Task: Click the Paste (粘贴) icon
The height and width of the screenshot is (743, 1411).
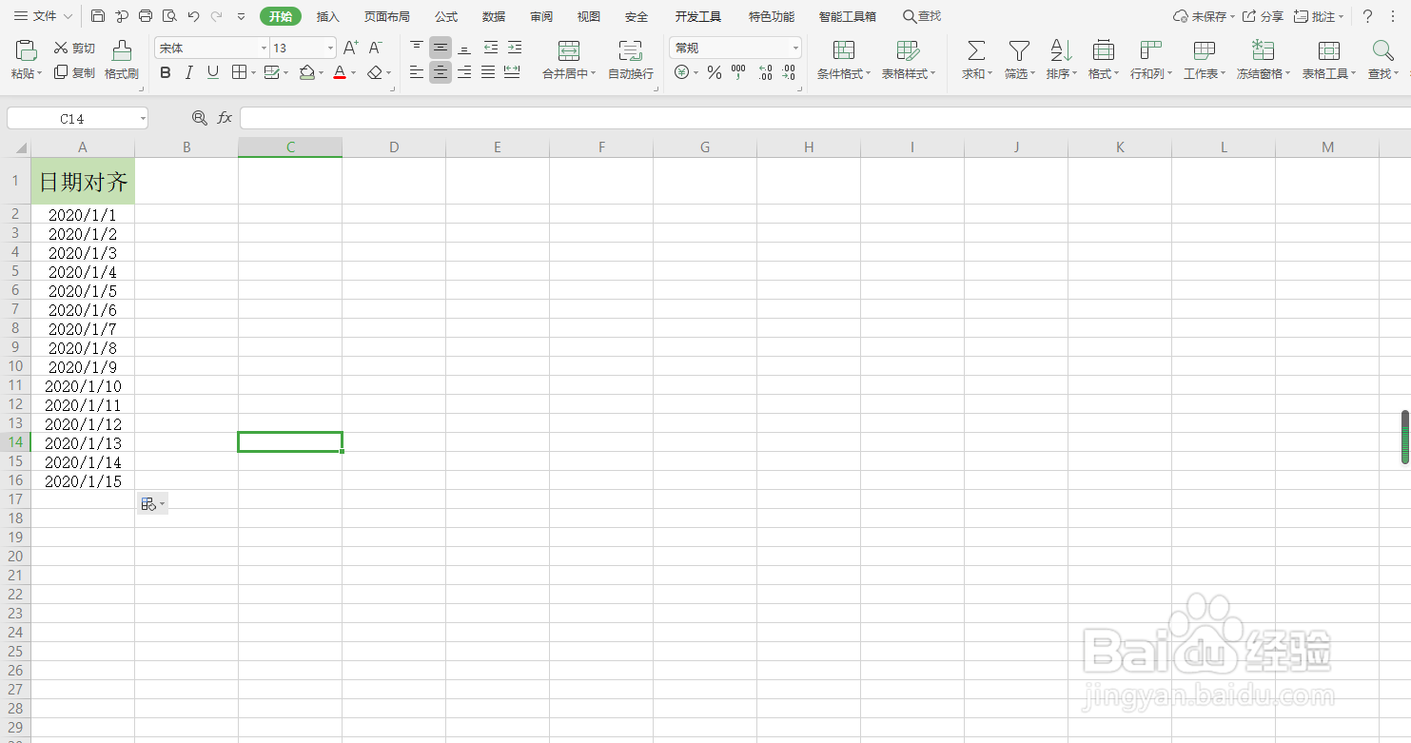Action: point(27,50)
